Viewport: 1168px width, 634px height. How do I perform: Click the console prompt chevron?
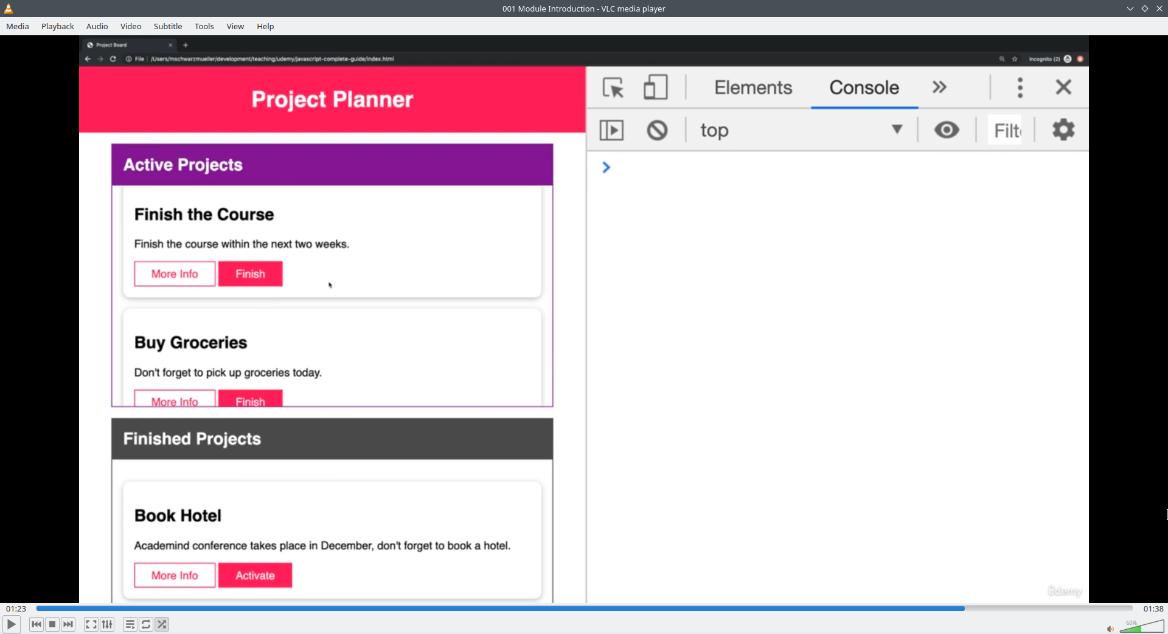point(606,167)
